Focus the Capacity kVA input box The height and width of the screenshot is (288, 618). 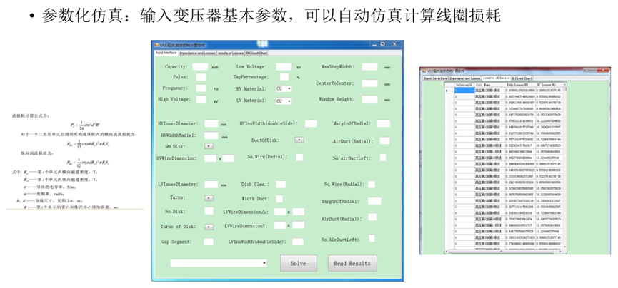[200, 67]
